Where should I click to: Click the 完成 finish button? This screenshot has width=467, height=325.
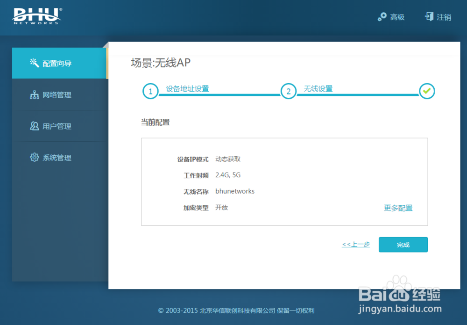pos(403,245)
